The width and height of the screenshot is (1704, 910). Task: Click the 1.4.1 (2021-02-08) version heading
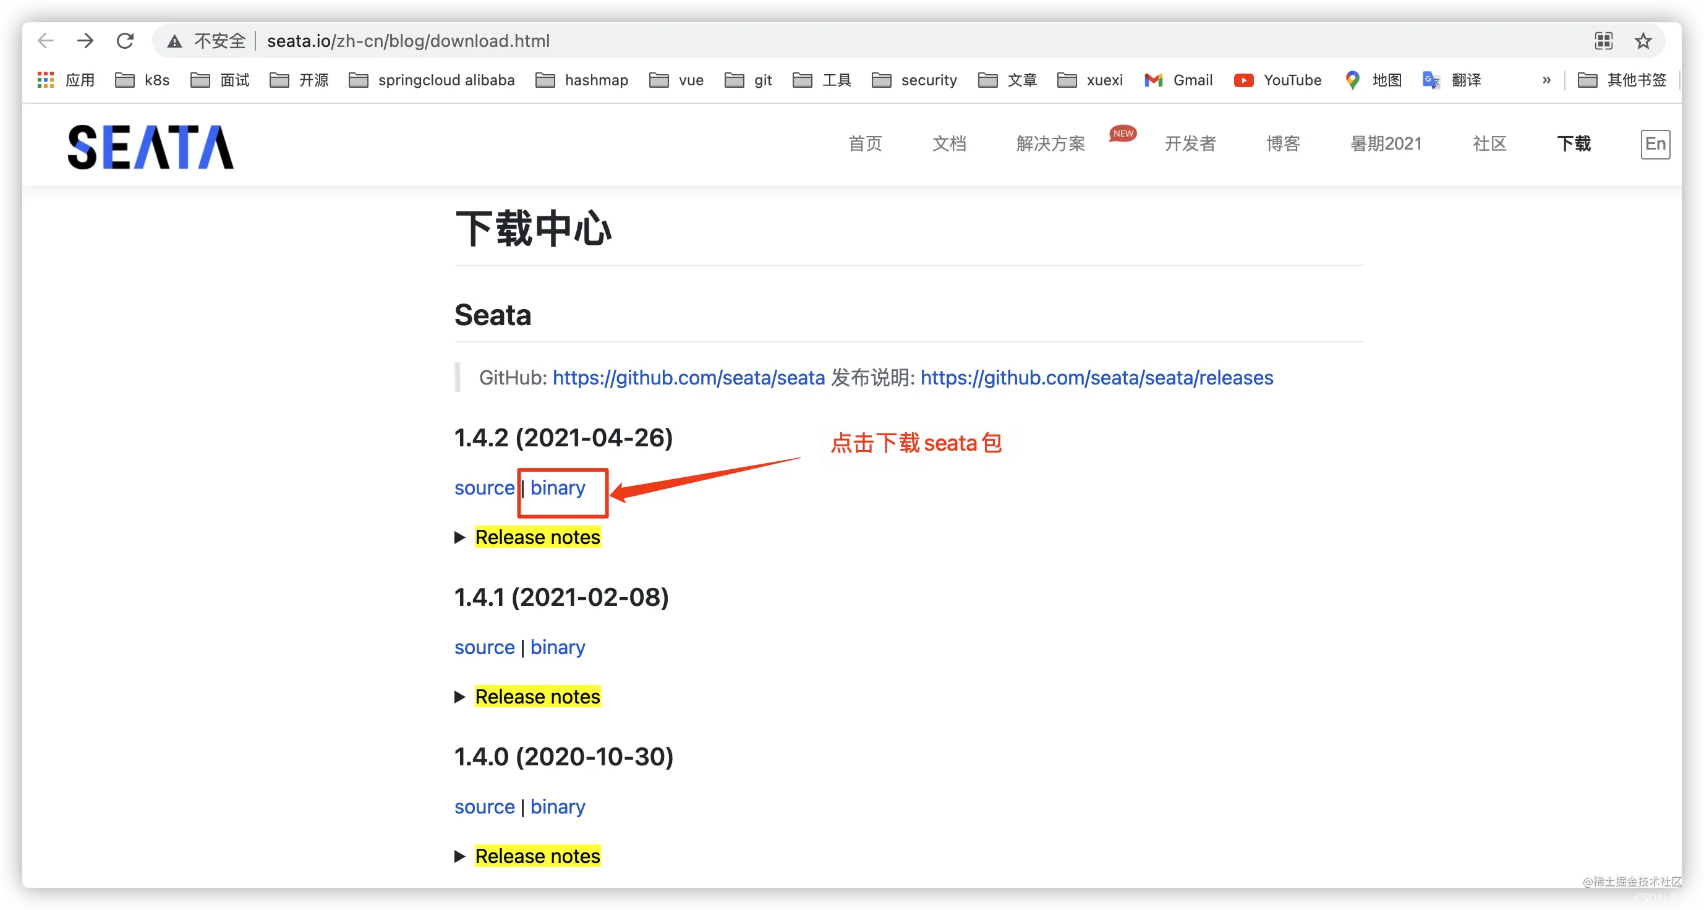(x=561, y=597)
